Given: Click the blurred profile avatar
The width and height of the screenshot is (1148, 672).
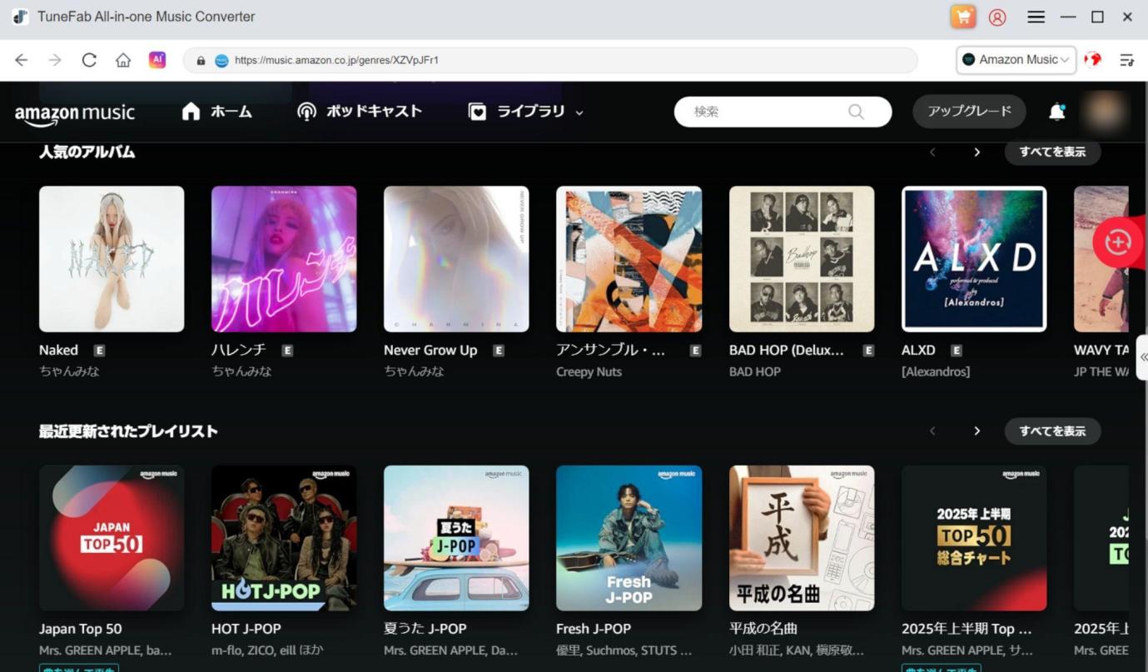Looking at the screenshot, I should tap(1104, 112).
